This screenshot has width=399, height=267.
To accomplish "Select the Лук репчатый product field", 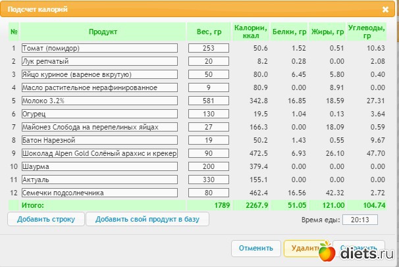I will [x=99, y=61].
